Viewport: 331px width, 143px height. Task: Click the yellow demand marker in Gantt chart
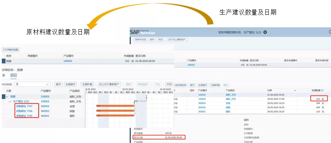click(x=146, y=96)
